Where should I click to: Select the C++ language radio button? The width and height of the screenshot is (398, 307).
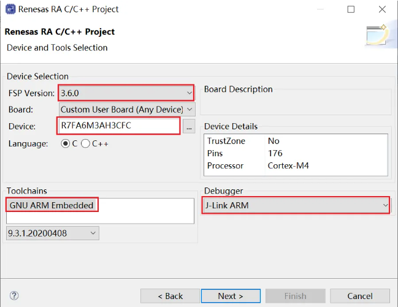[x=85, y=143]
